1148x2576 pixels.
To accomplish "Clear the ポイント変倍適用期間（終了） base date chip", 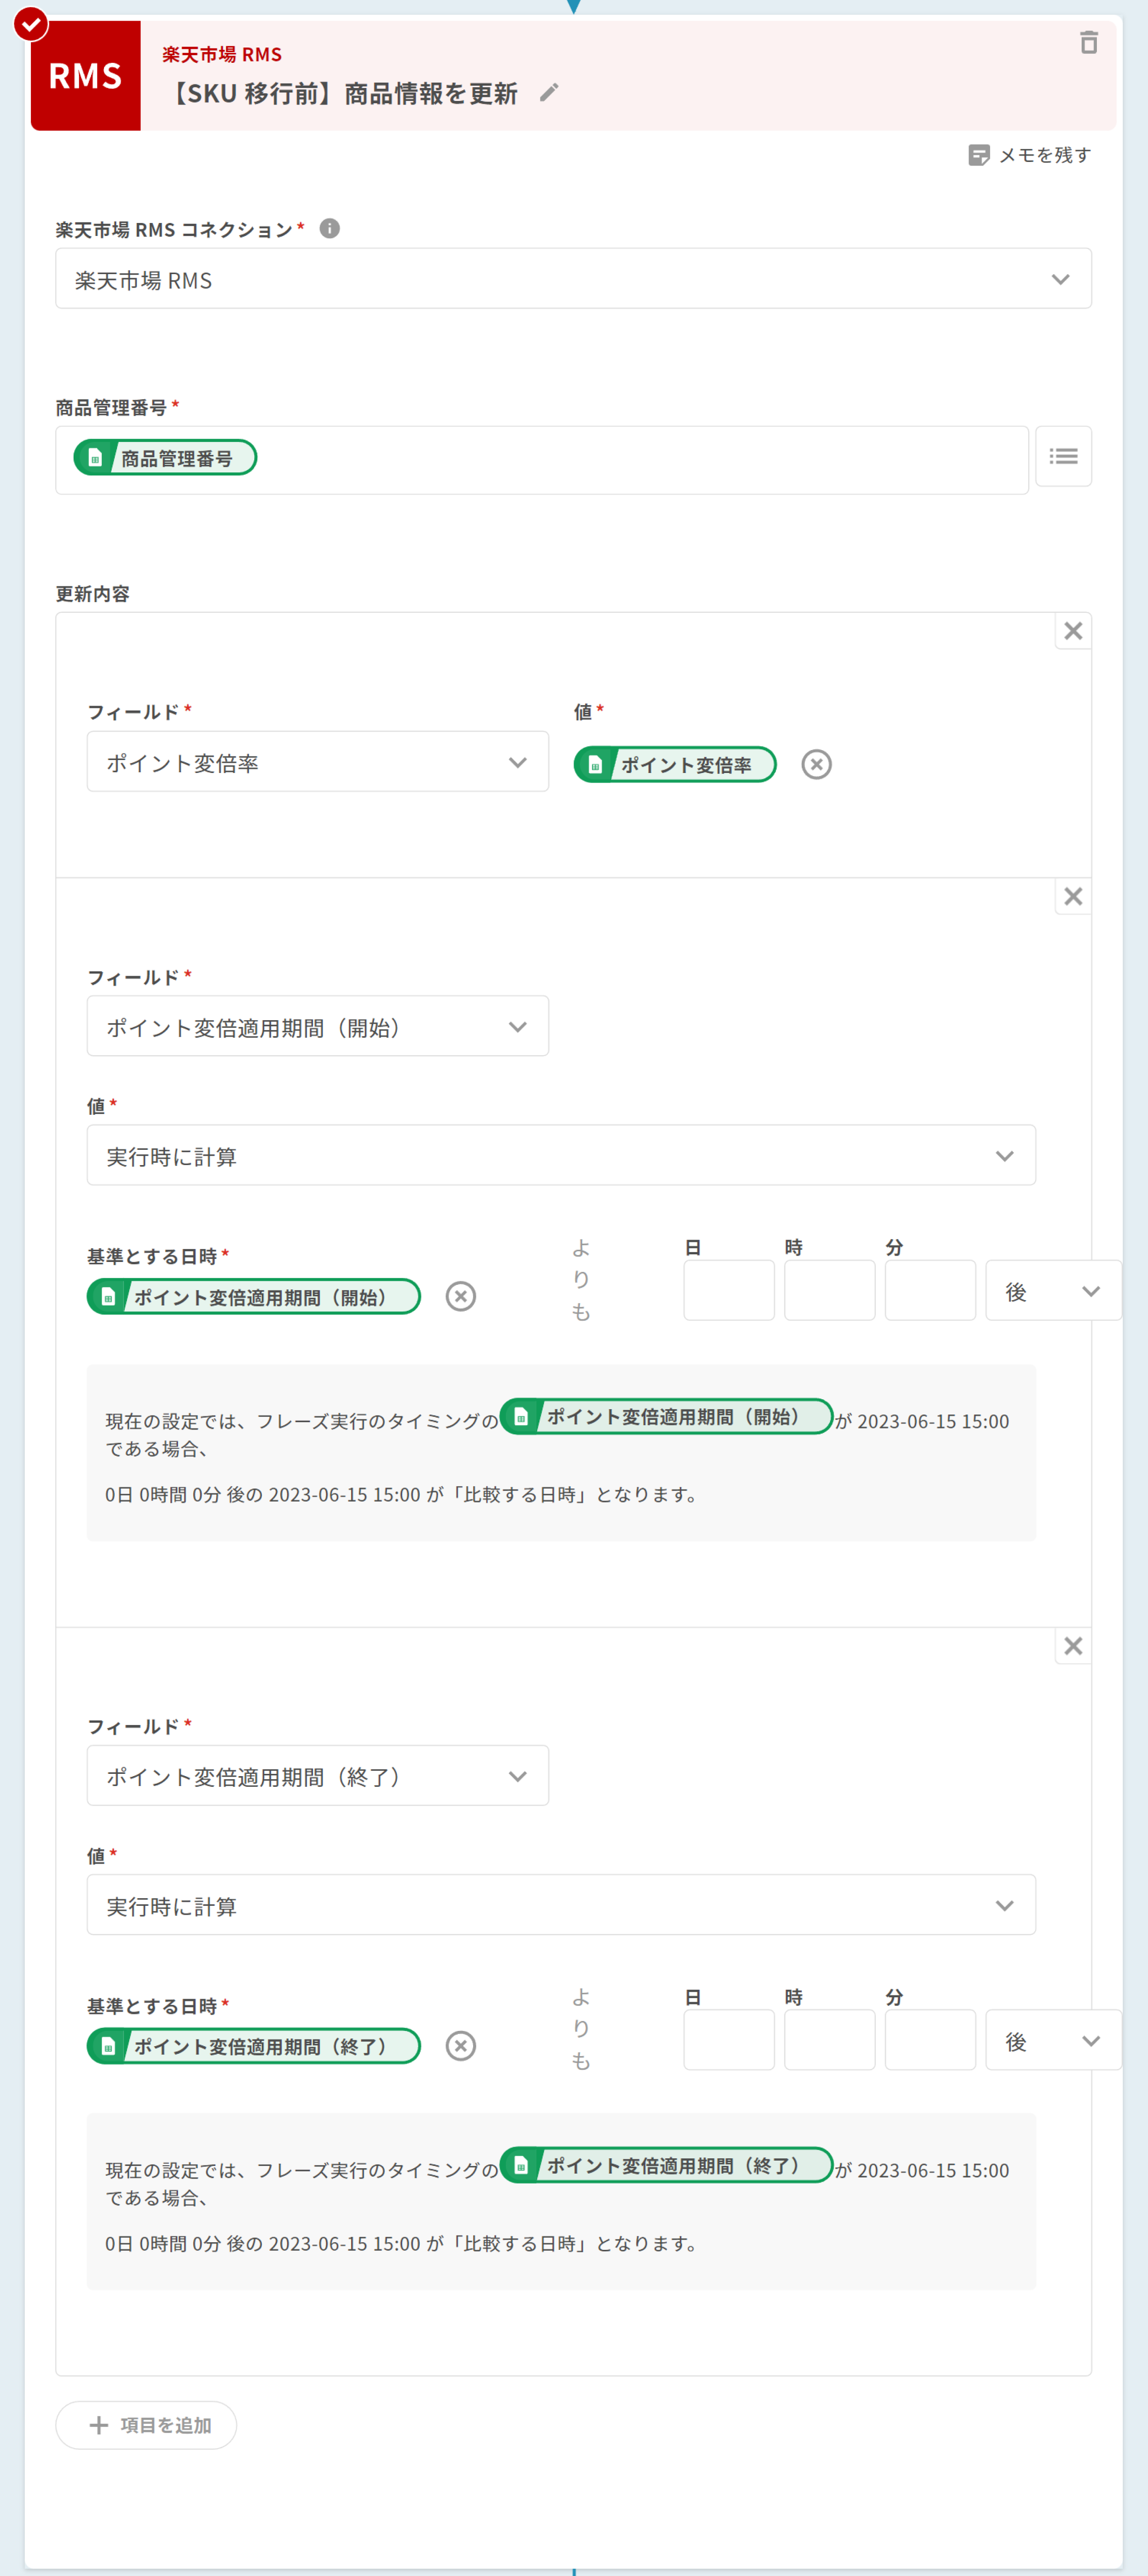I will coord(460,2046).
